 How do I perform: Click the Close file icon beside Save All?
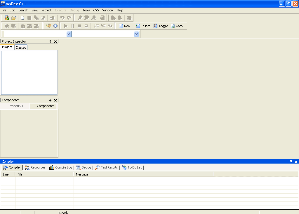43,18
